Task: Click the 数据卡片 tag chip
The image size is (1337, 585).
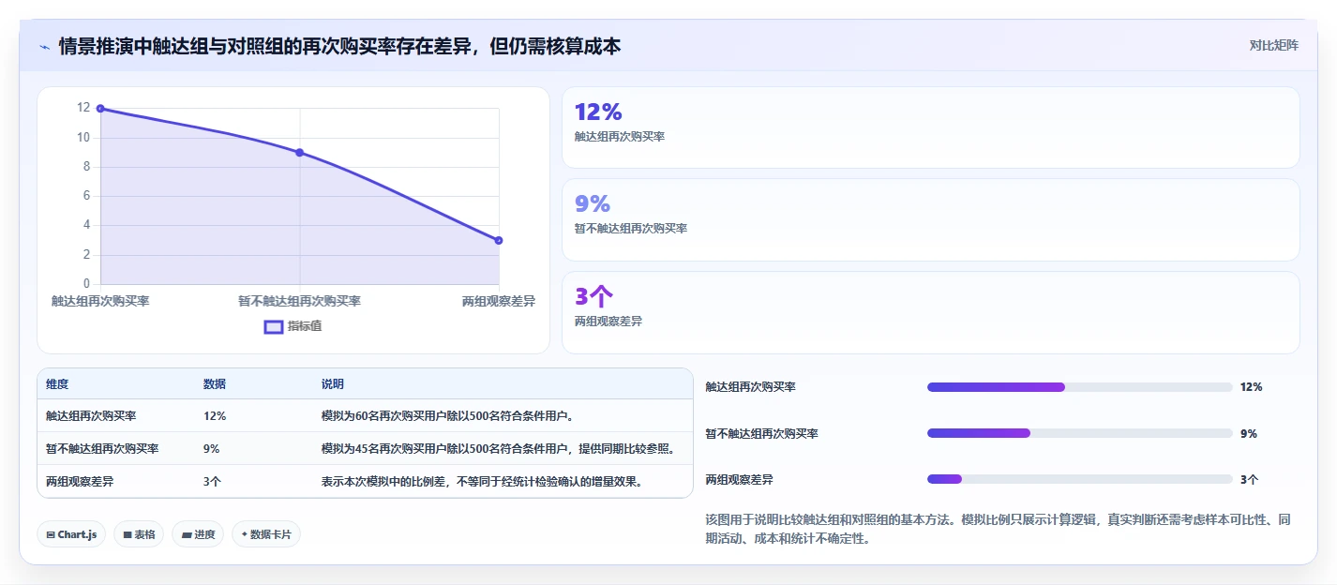Action: pos(266,534)
